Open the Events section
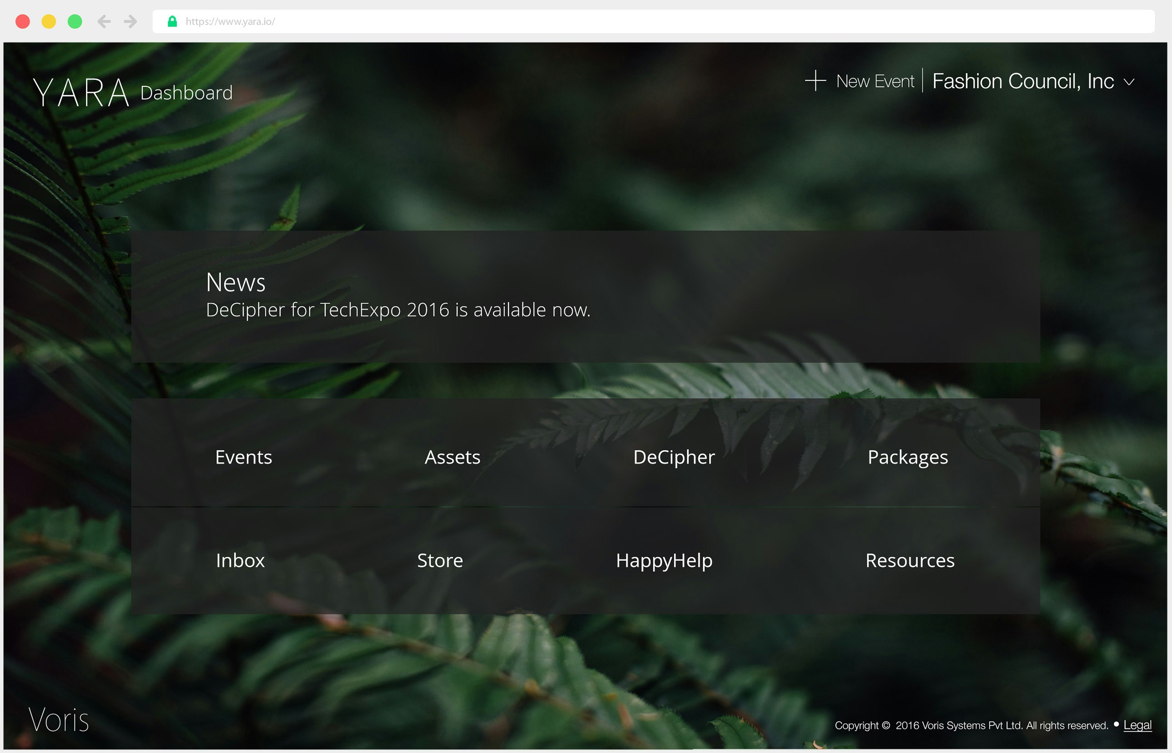The width and height of the screenshot is (1172, 753). pos(243,457)
